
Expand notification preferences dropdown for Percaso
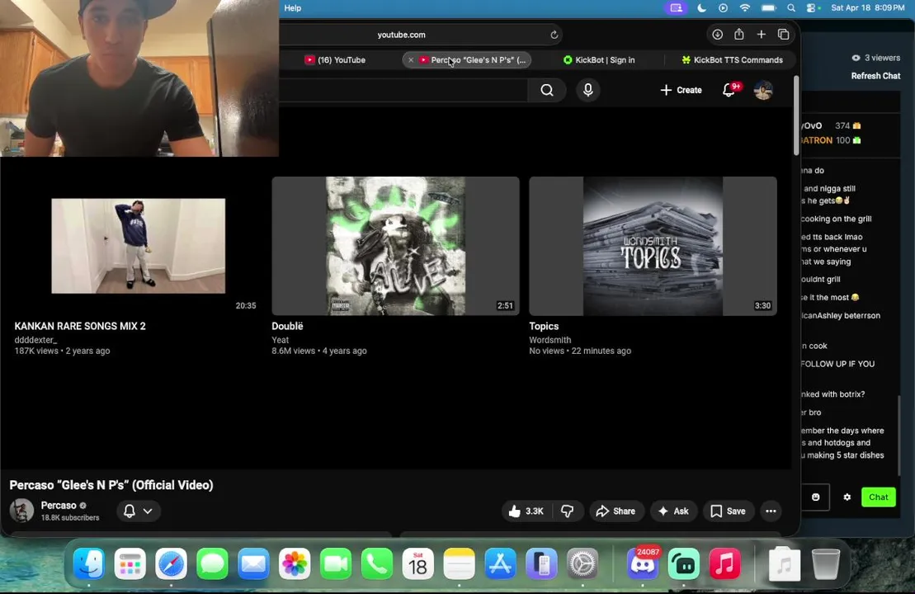[x=139, y=511]
